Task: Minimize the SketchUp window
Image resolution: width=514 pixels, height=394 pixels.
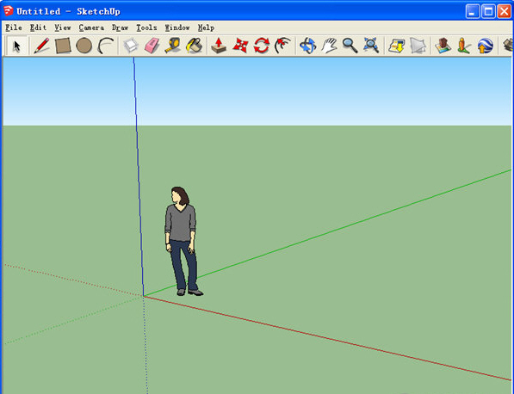Action: point(473,11)
